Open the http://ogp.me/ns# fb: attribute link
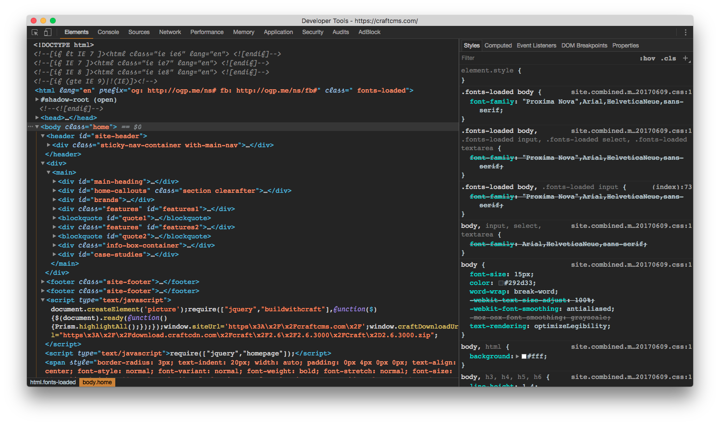The image size is (720, 425). (x=233, y=91)
